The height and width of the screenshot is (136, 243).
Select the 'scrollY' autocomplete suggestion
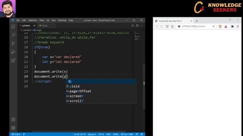click(101, 101)
